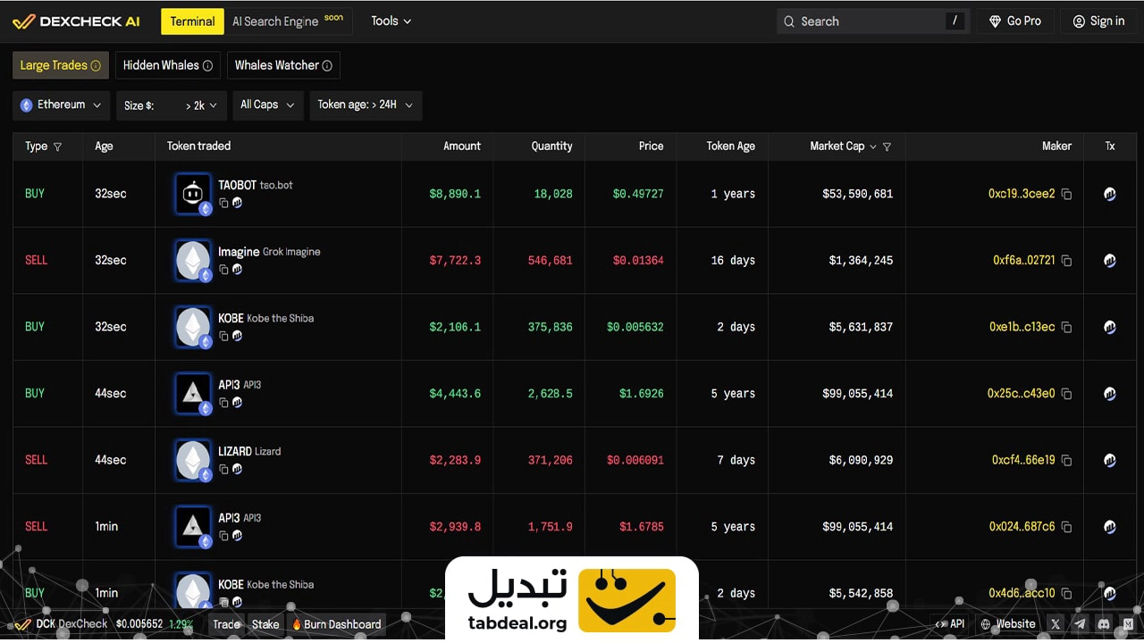Open the Telegram icon in footer

(1080, 624)
